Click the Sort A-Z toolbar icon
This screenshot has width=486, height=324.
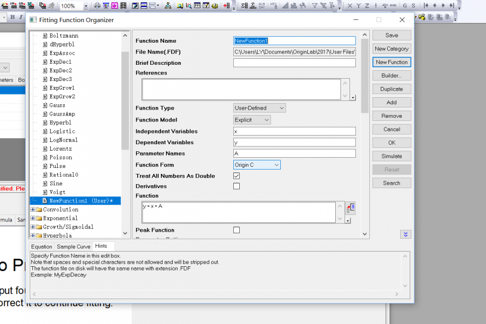click(x=262, y=5)
